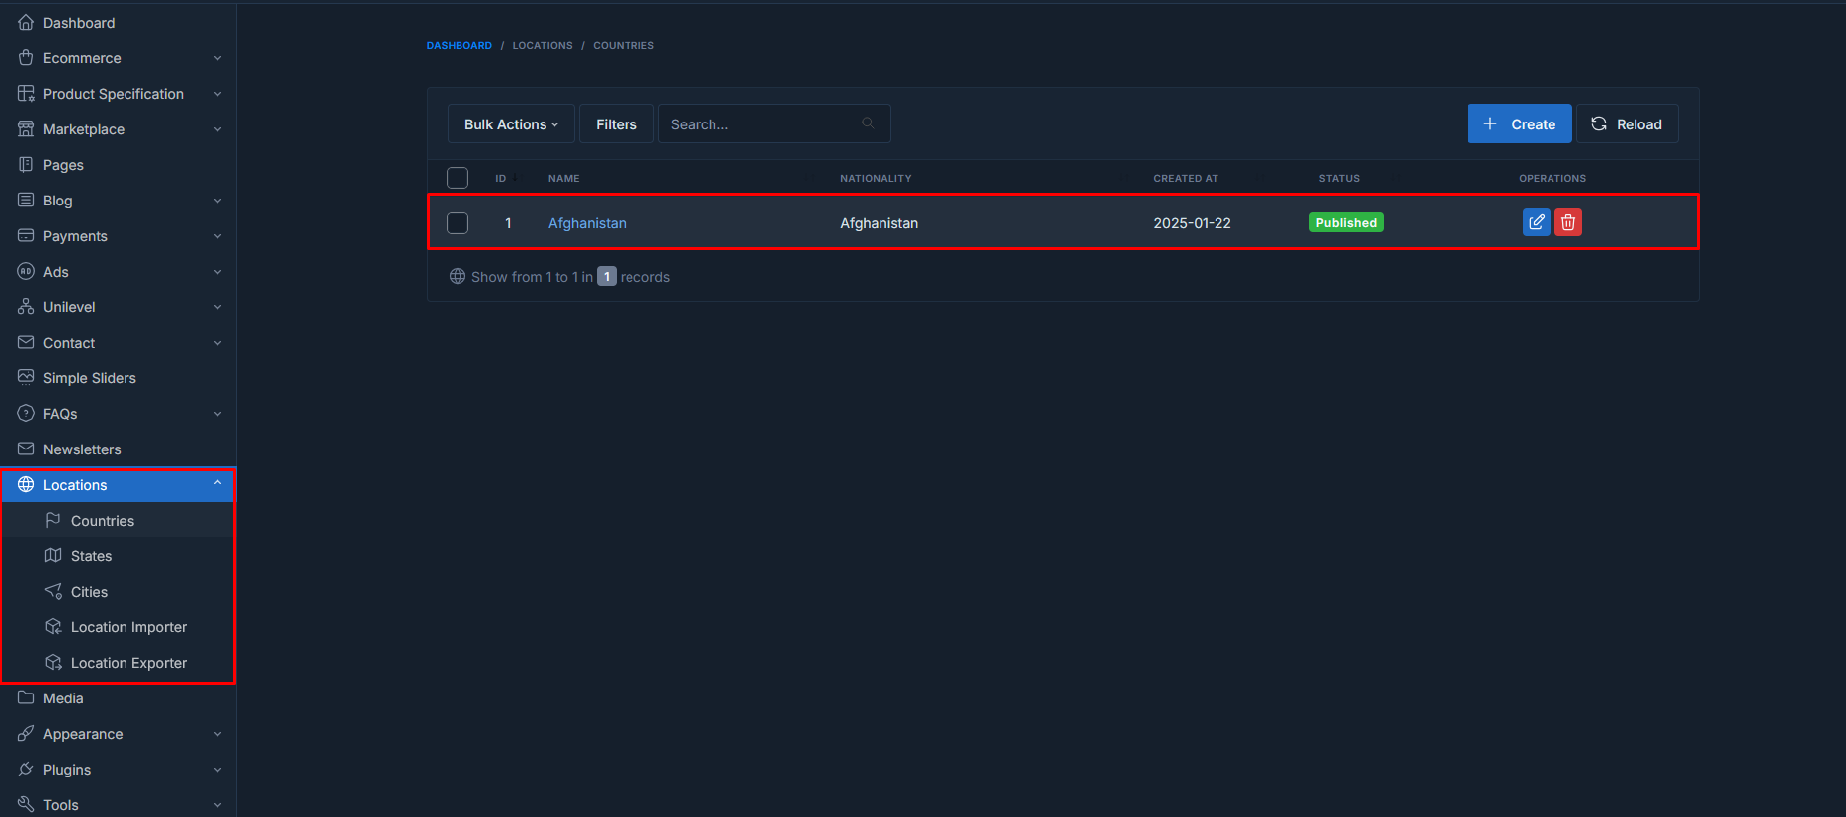Open the Afghanistan name link
The width and height of the screenshot is (1846, 817).
pos(587,223)
